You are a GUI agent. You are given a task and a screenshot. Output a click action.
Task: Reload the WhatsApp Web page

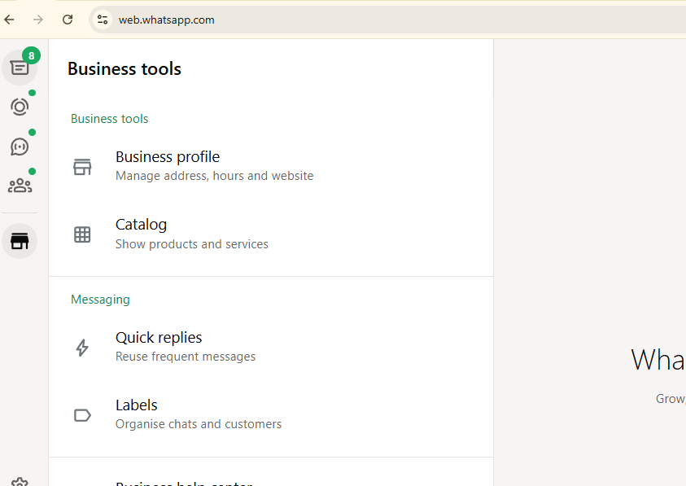point(68,20)
